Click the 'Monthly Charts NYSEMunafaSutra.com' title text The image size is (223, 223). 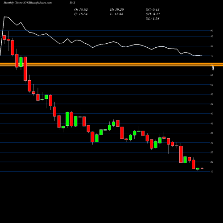click(28, 3)
